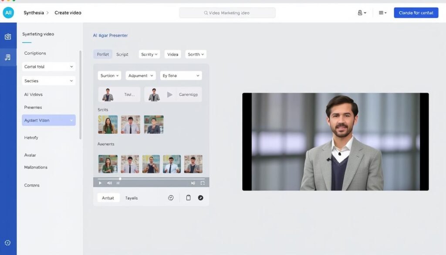Open the clipboard icon in the bottom toolbar

coord(189,197)
